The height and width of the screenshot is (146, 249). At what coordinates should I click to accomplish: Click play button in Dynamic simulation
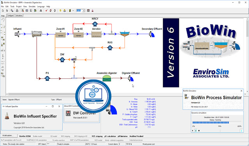196,130
